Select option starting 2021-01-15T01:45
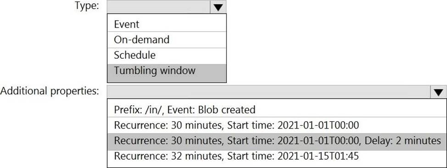The height and width of the screenshot is (168, 447). [277, 156]
